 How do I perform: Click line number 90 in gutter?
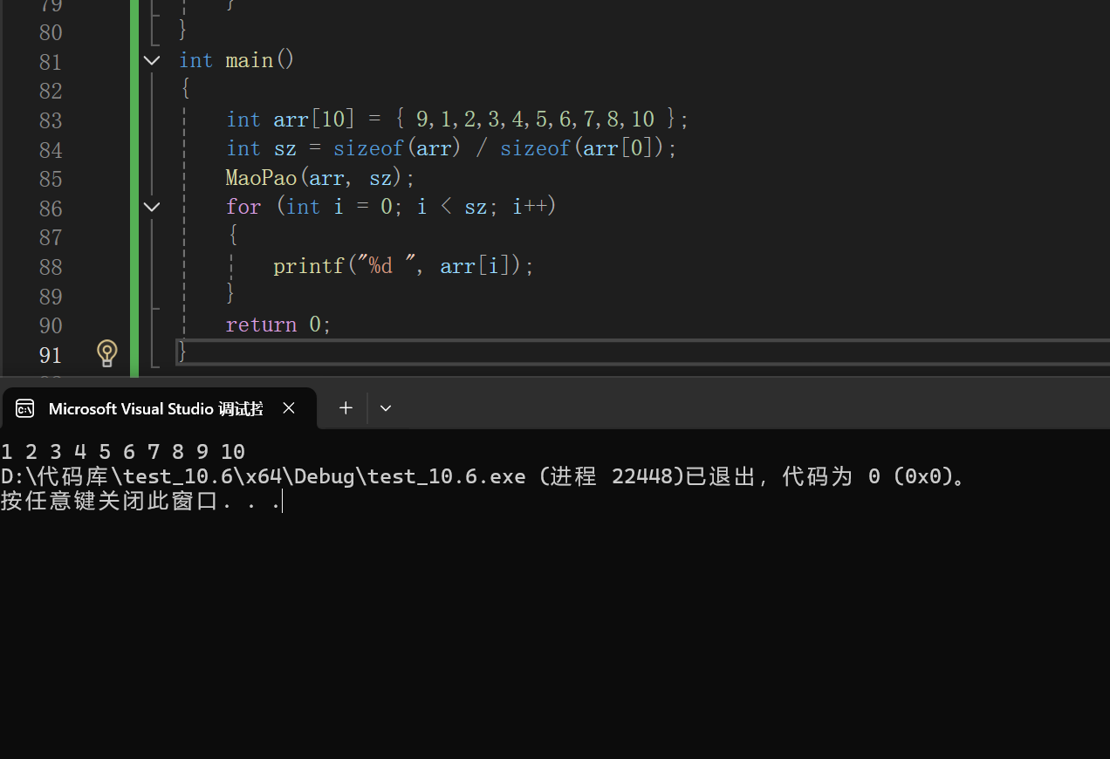coord(51,325)
